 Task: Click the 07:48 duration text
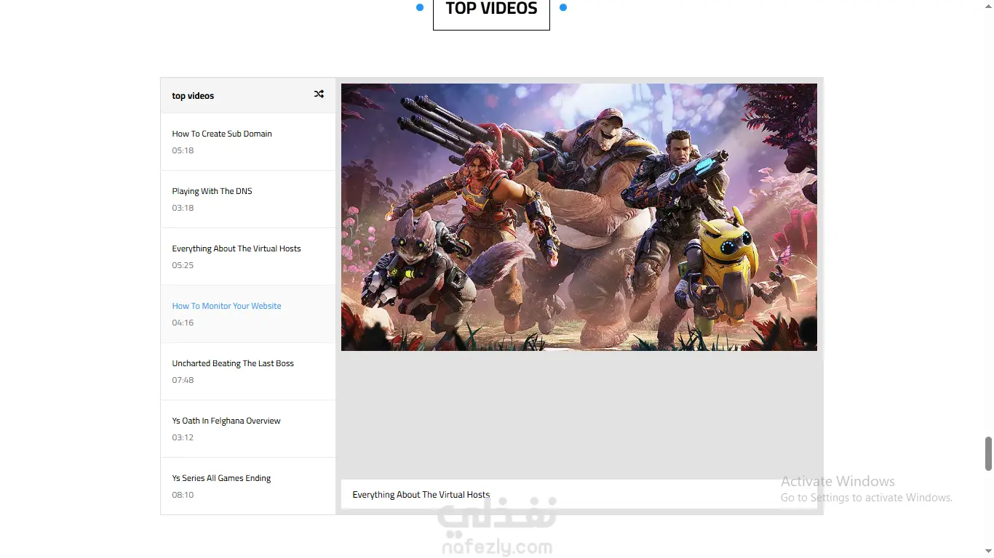pyautogui.click(x=183, y=380)
